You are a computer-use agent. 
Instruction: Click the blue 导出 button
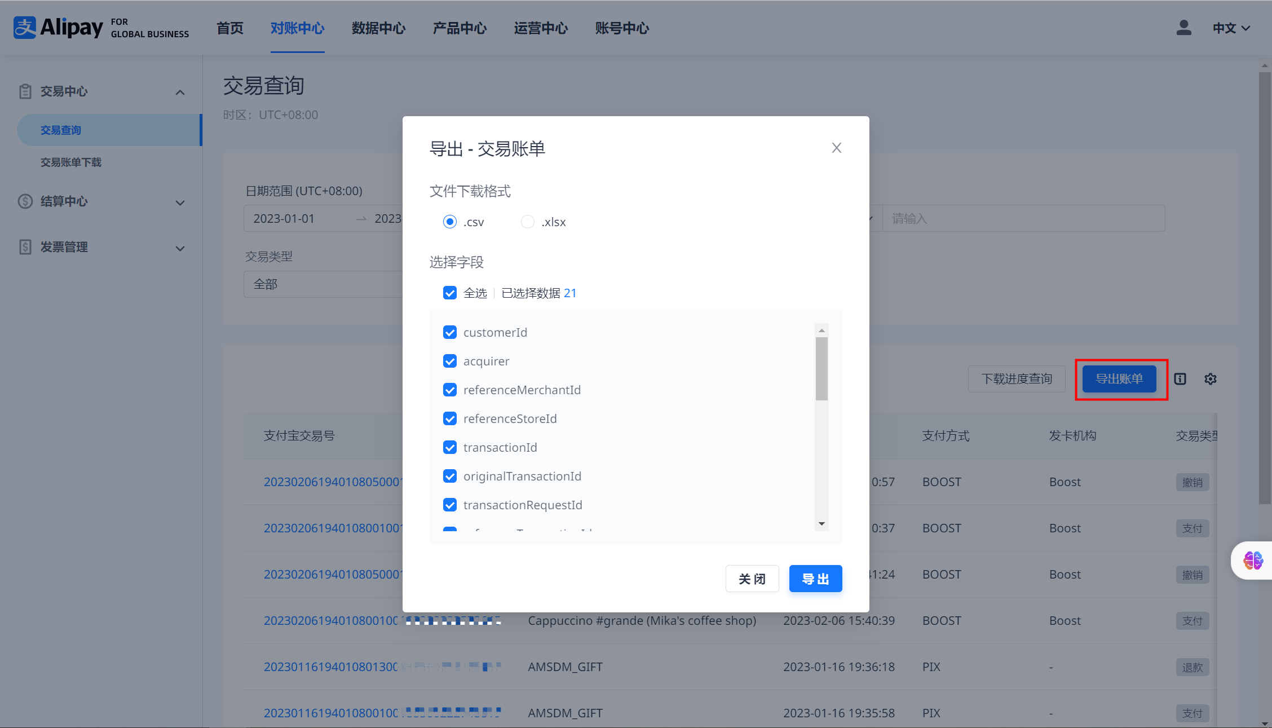click(815, 579)
